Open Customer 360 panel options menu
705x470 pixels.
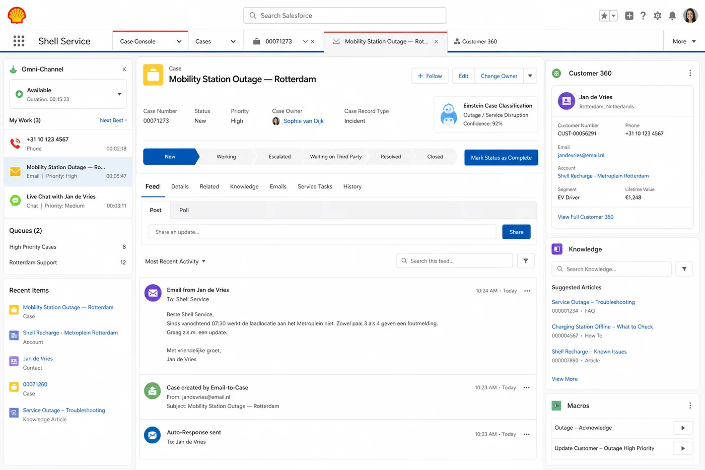690,73
